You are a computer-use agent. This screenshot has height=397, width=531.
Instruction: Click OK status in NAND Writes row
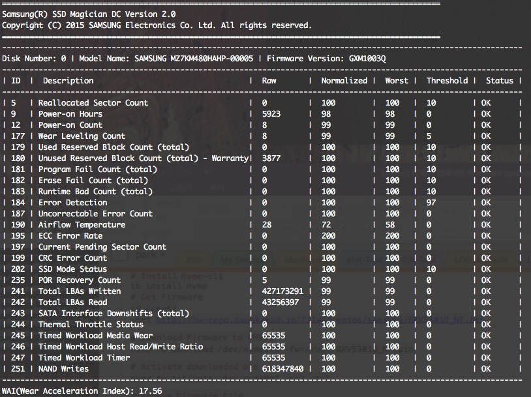click(x=486, y=369)
